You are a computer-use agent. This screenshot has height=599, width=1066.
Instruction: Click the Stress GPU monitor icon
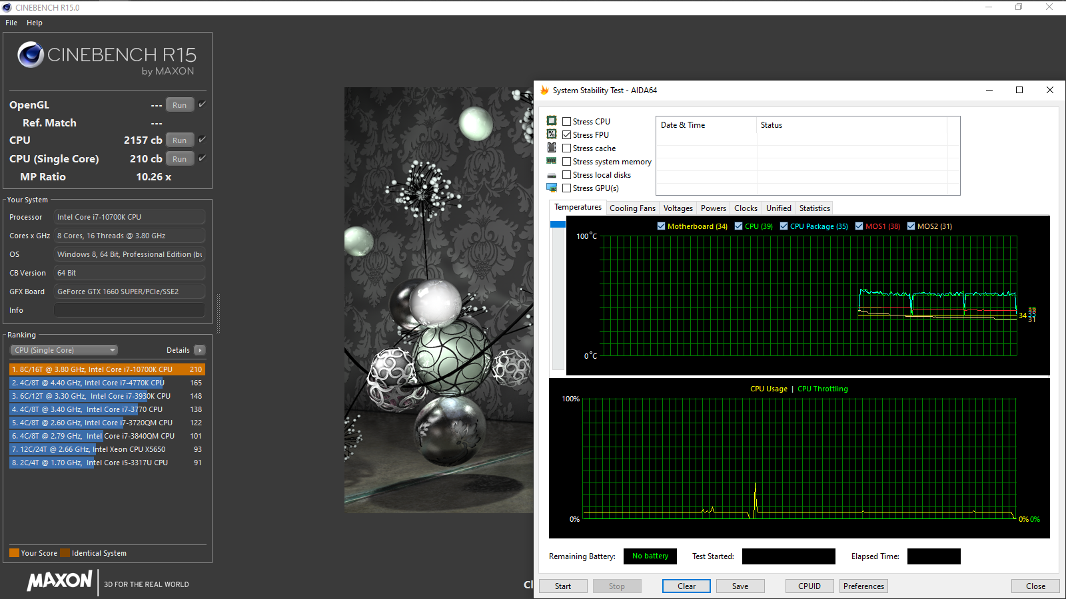coord(552,188)
